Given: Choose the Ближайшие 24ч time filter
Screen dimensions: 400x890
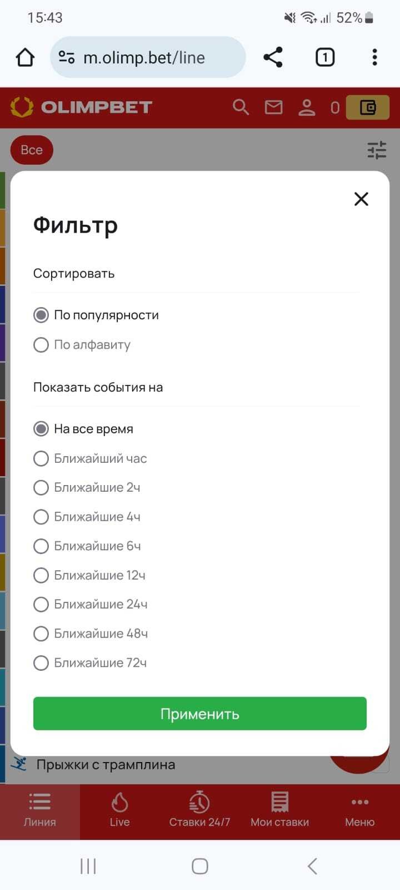Looking at the screenshot, I should 41,604.
